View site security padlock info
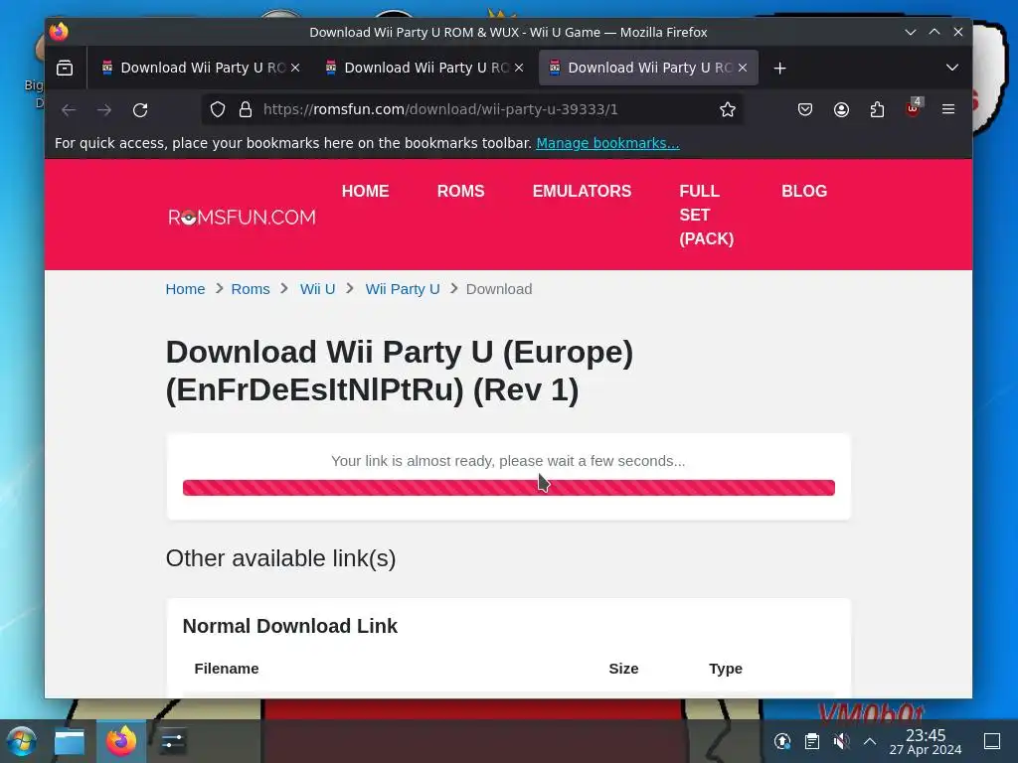Screen dimensions: 1018x763 pos(246,109)
